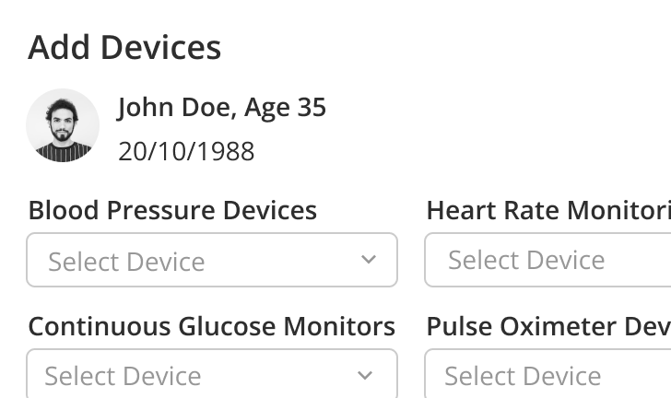Click the "Continuous Glucose Monitors" label
The image size is (671, 398).
pos(211,326)
